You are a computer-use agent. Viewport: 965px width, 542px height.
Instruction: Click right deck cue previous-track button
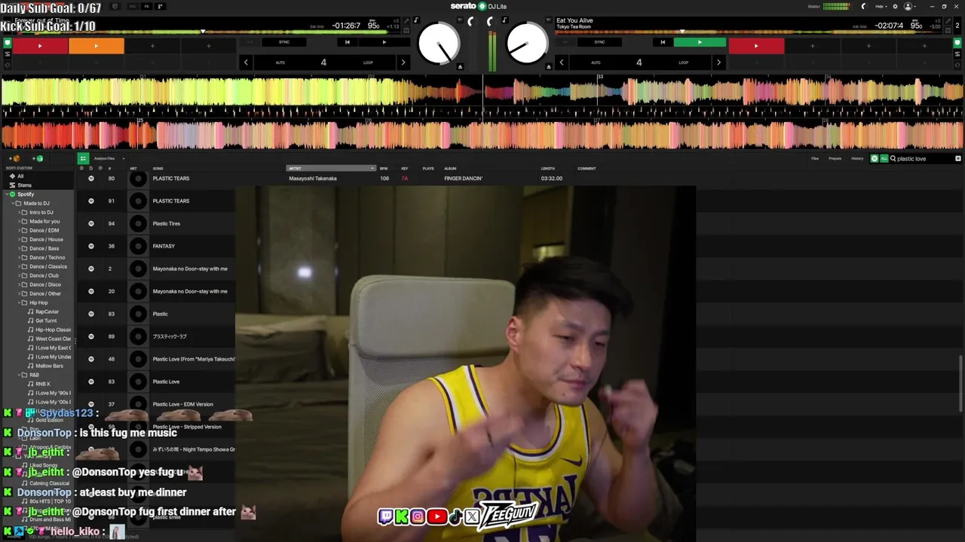click(663, 42)
